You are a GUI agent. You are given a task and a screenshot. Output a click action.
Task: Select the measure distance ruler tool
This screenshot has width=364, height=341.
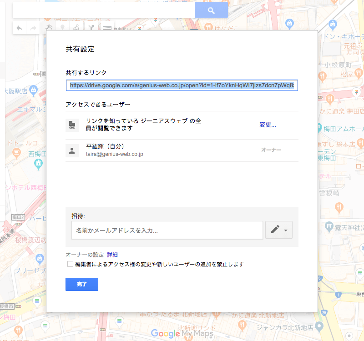pyautogui.click(x=107, y=28)
